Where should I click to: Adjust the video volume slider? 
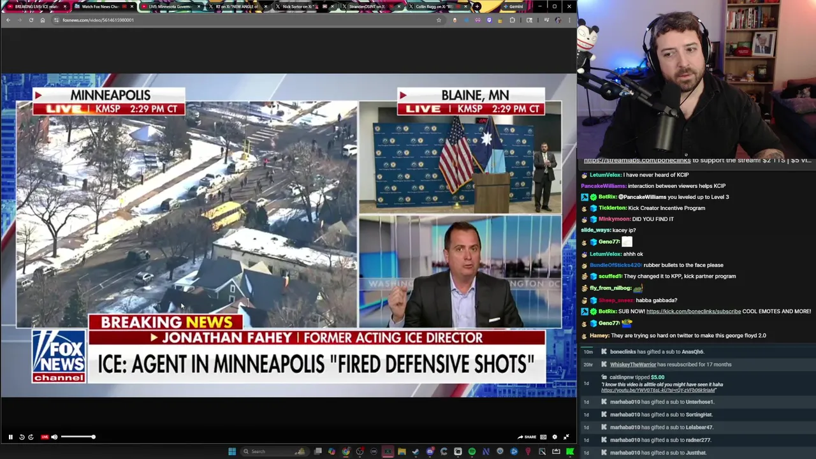click(x=78, y=437)
